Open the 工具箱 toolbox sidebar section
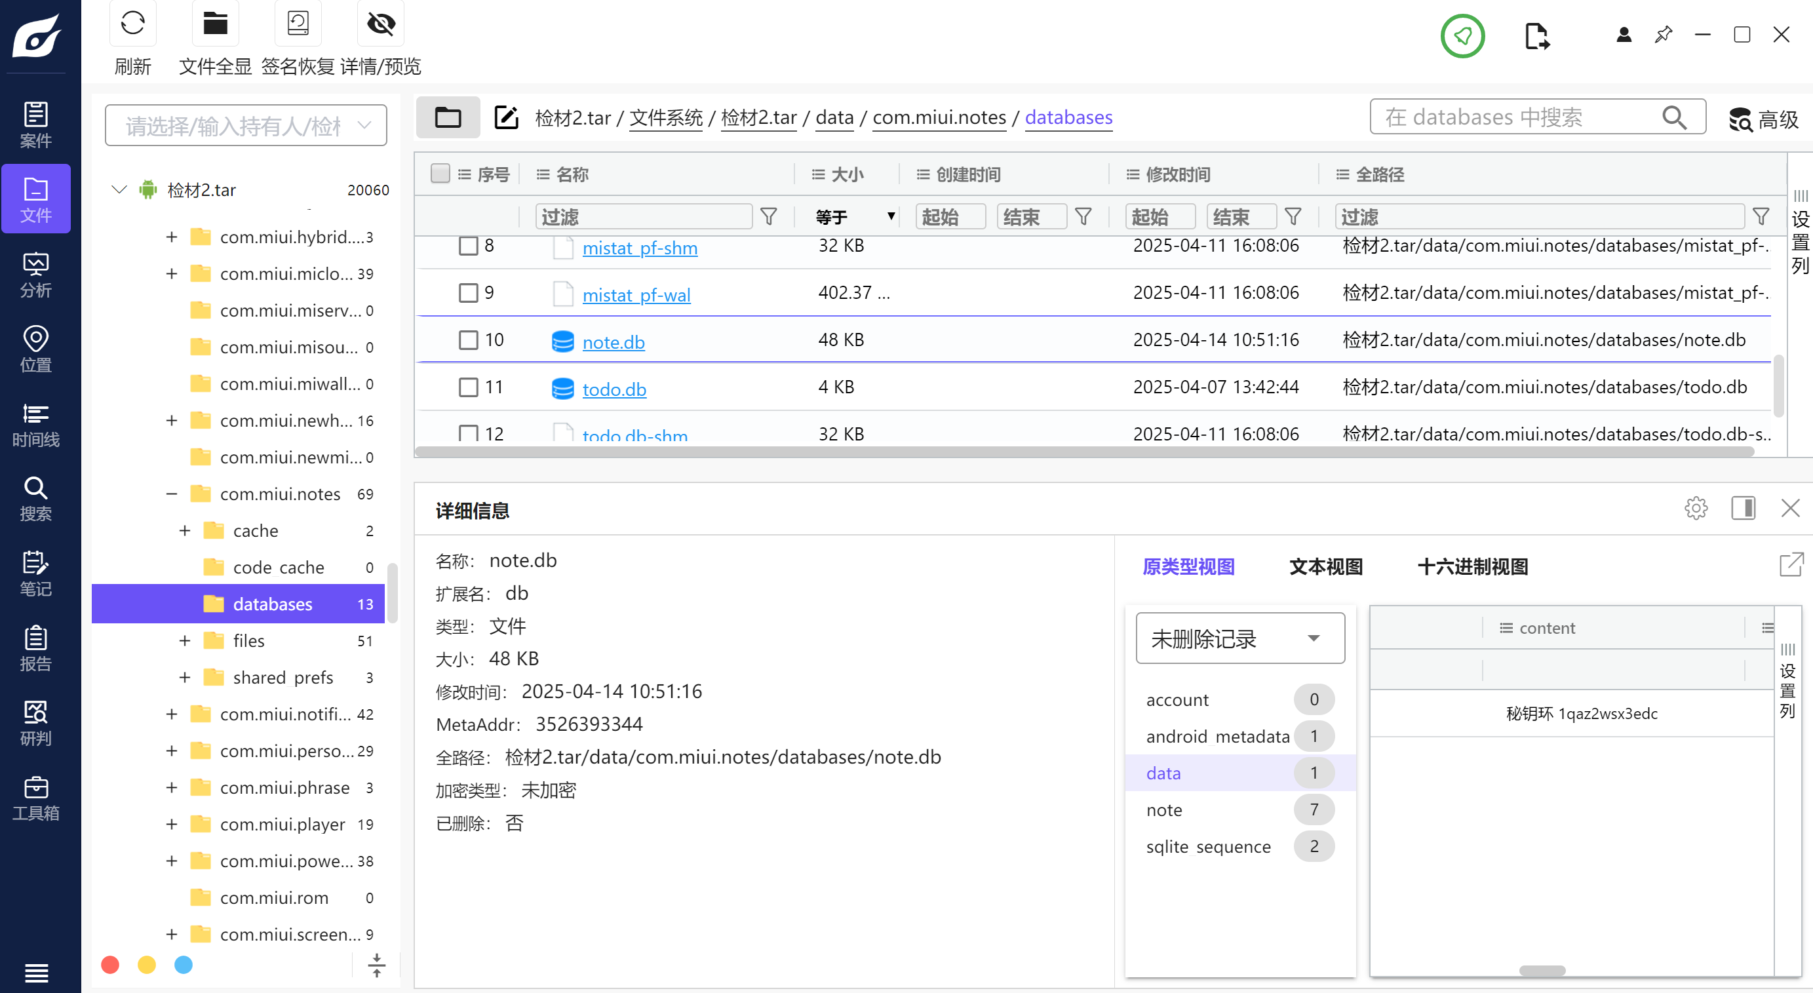This screenshot has width=1813, height=993. pyautogui.click(x=36, y=798)
